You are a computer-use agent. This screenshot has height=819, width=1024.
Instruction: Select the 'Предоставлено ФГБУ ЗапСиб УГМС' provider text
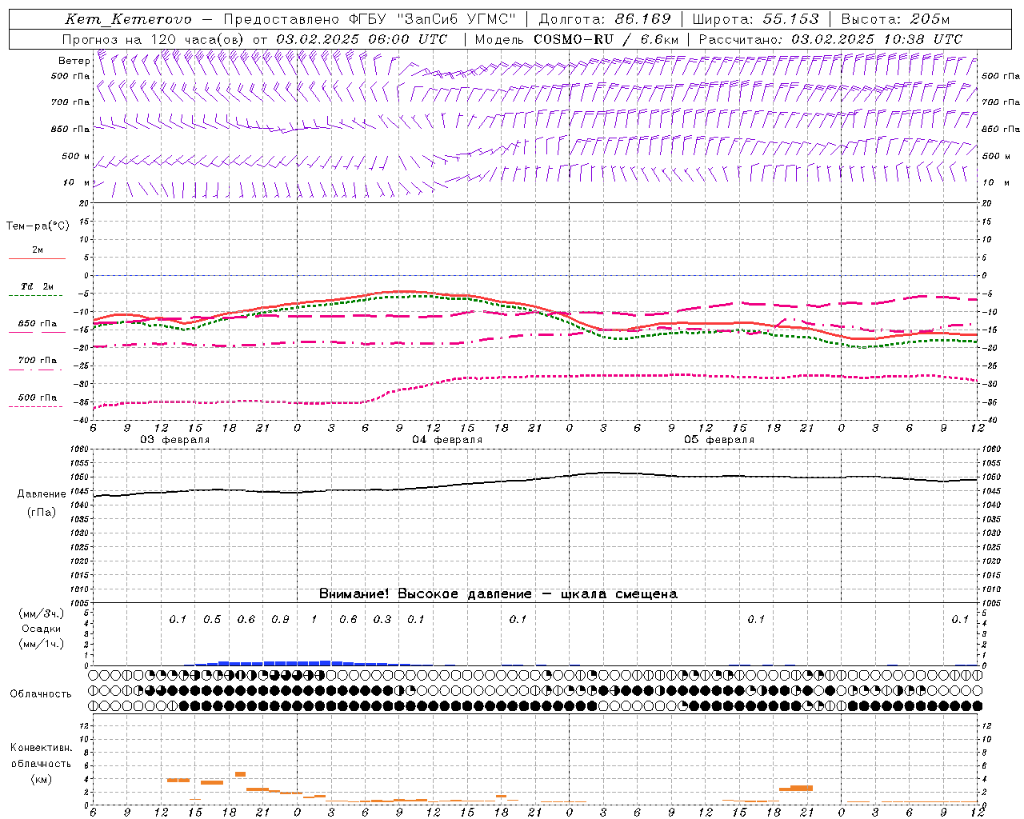point(370,19)
